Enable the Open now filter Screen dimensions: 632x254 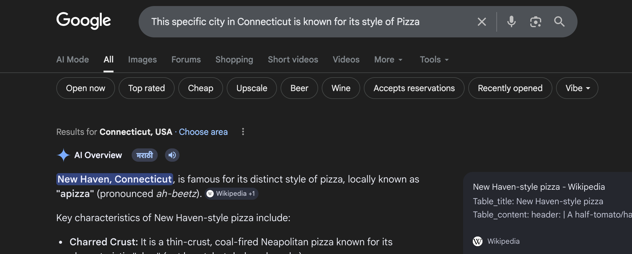[85, 88]
